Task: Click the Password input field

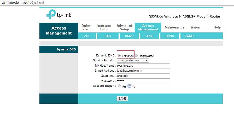Action: click(x=143, y=81)
